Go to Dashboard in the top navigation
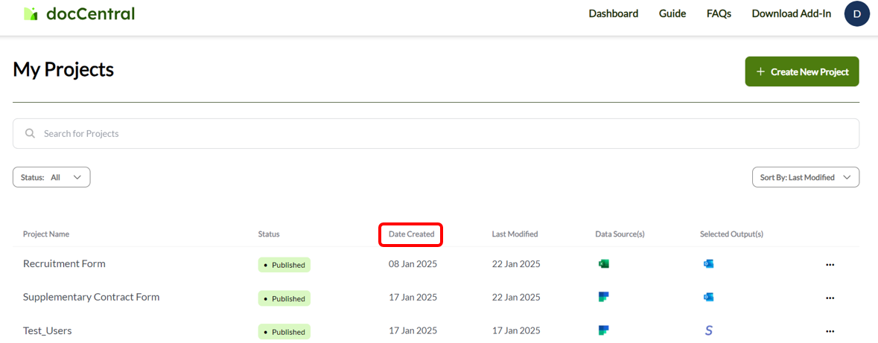This screenshot has height=343, width=878. tap(613, 13)
